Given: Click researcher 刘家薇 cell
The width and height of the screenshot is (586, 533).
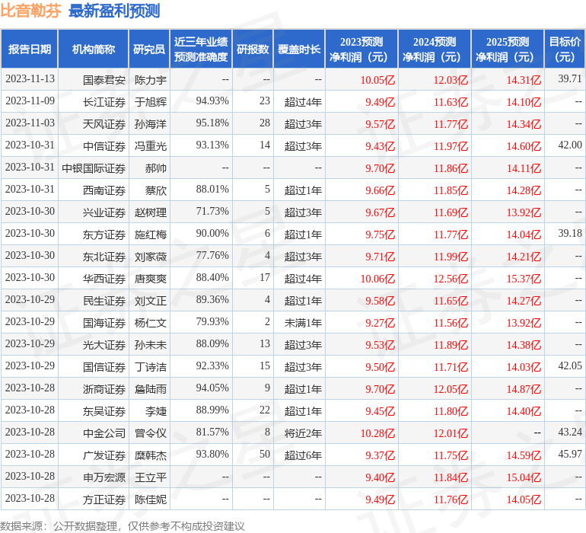Looking at the screenshot, I should [x=151, y=257].
